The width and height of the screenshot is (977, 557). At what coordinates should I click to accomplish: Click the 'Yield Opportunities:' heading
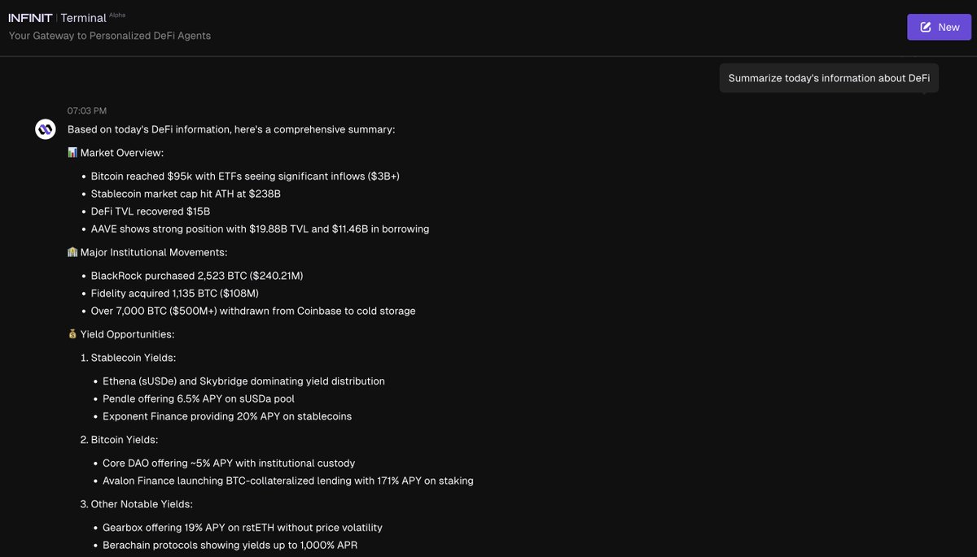[128, 334]
